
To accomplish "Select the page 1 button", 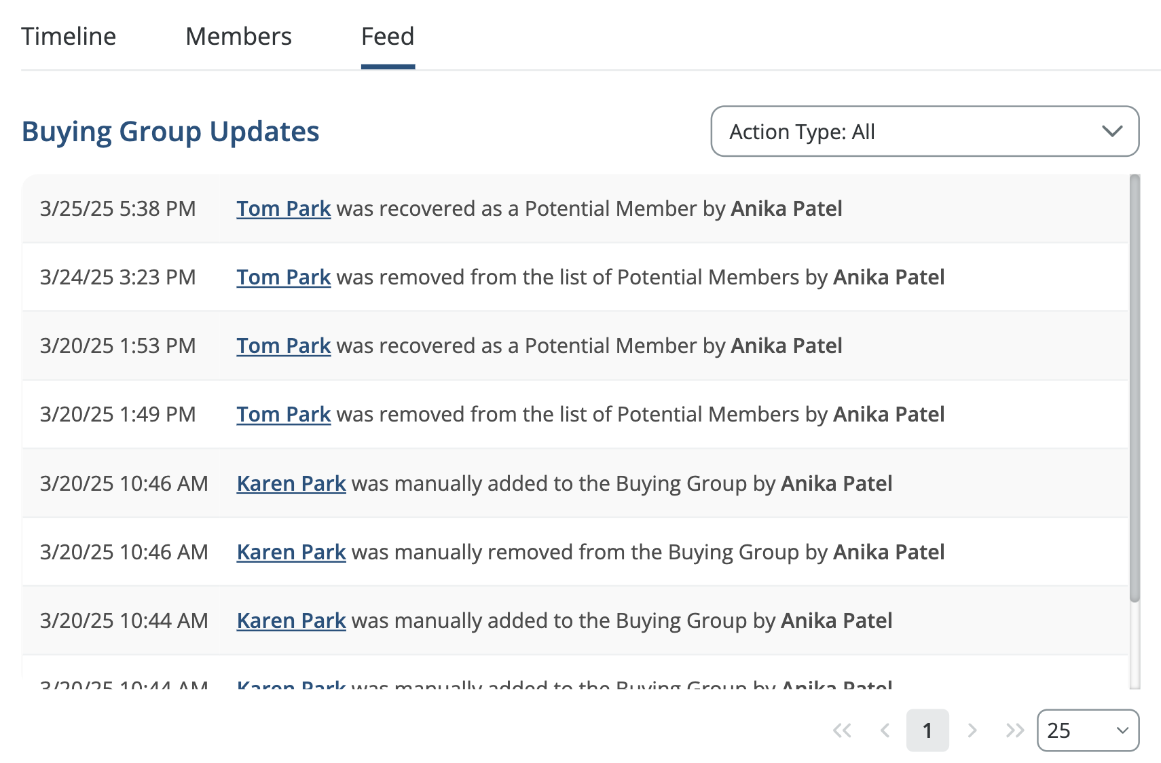I will [928, 730].
